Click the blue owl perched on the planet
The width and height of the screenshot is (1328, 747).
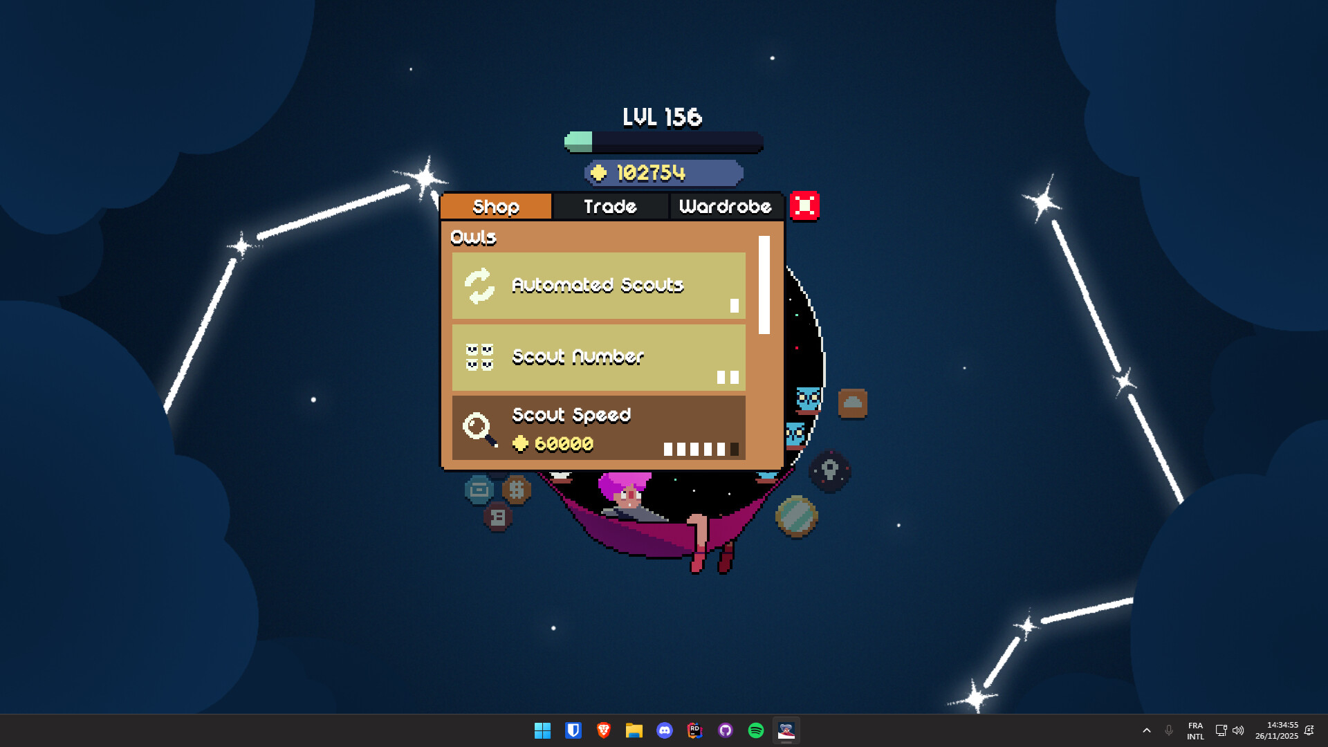tap(807, 399)
